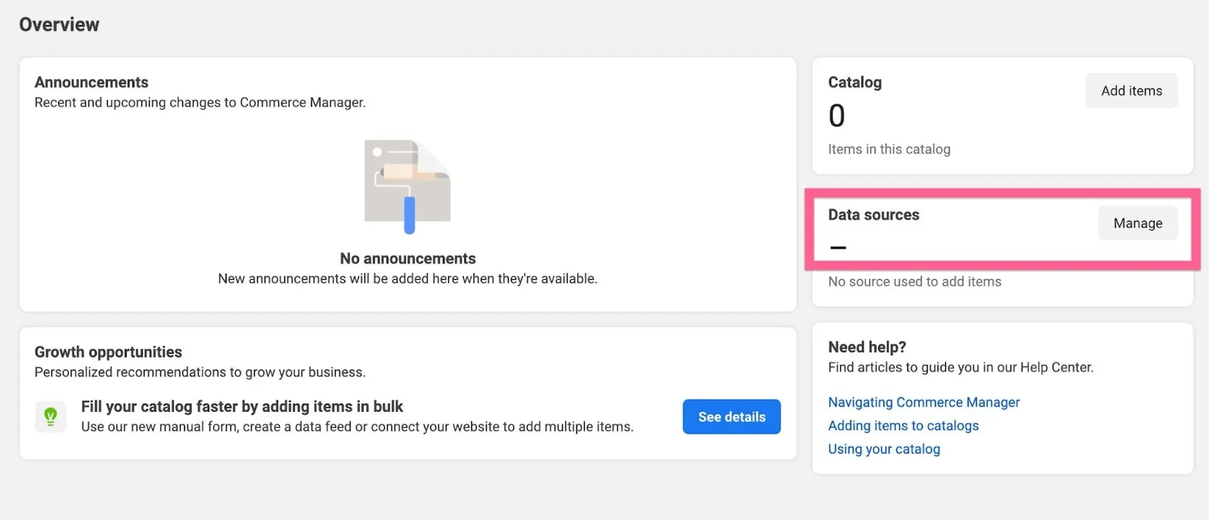1209x520 pixels.
Task: Open Using your catalog help link
Action: [x=884, y=449]
